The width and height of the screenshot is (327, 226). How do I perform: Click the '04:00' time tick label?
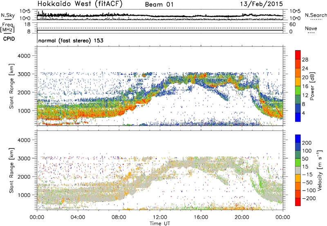78,217
